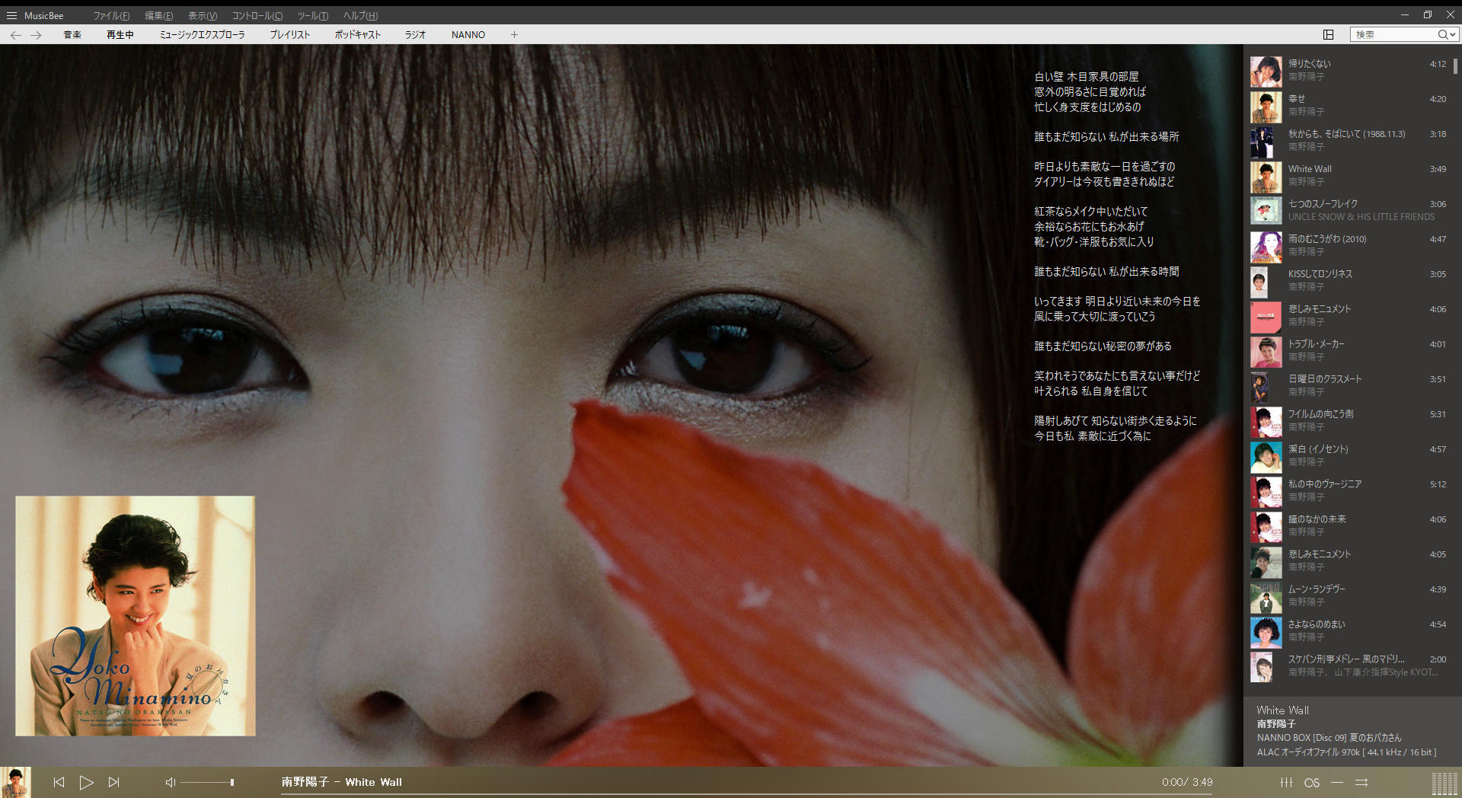Skip to the previous track

coord(59,782)
